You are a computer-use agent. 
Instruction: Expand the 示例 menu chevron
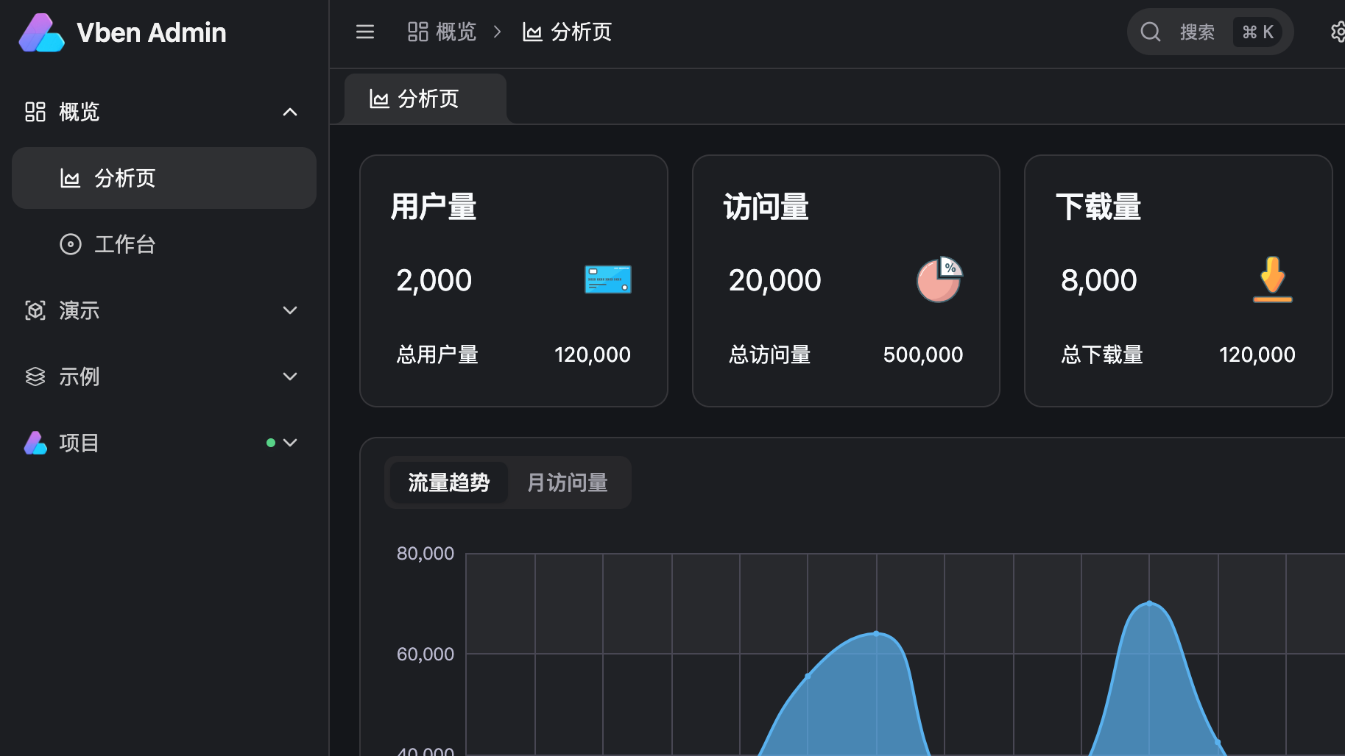pos(290,377)
